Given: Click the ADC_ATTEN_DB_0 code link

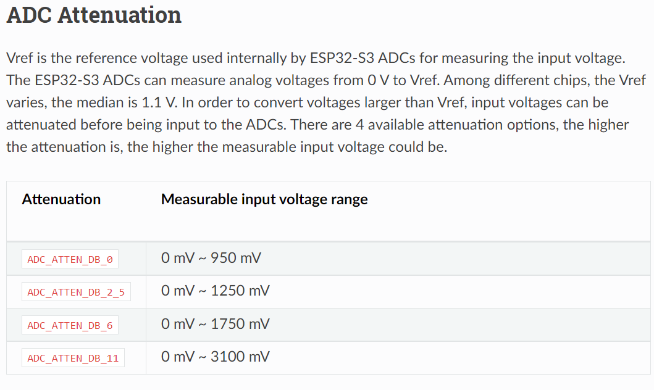Looking at the screenshot, I should click(70, 259).
